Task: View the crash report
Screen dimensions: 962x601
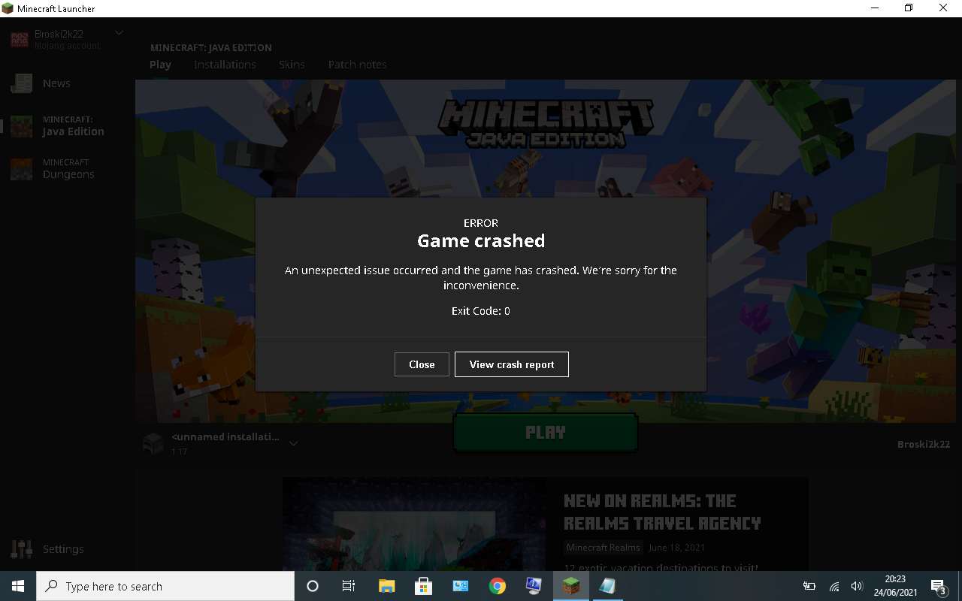Action: [x=512, y=364]
